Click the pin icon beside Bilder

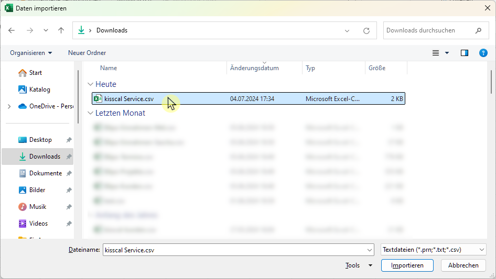point(69,190)
